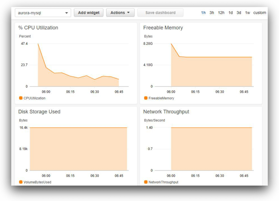Viewport: 279px width, 201px height.
Task: Select the 3d time range
Action: (238, 13)
